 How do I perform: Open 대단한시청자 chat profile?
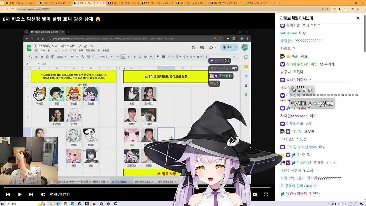tap(291, 170)
